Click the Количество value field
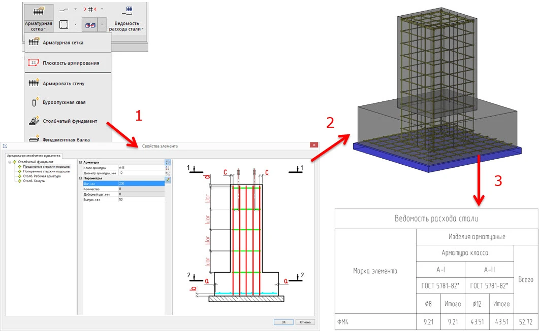Image resolution: width=539 pixels, height=331 pixels. (141, 189)
